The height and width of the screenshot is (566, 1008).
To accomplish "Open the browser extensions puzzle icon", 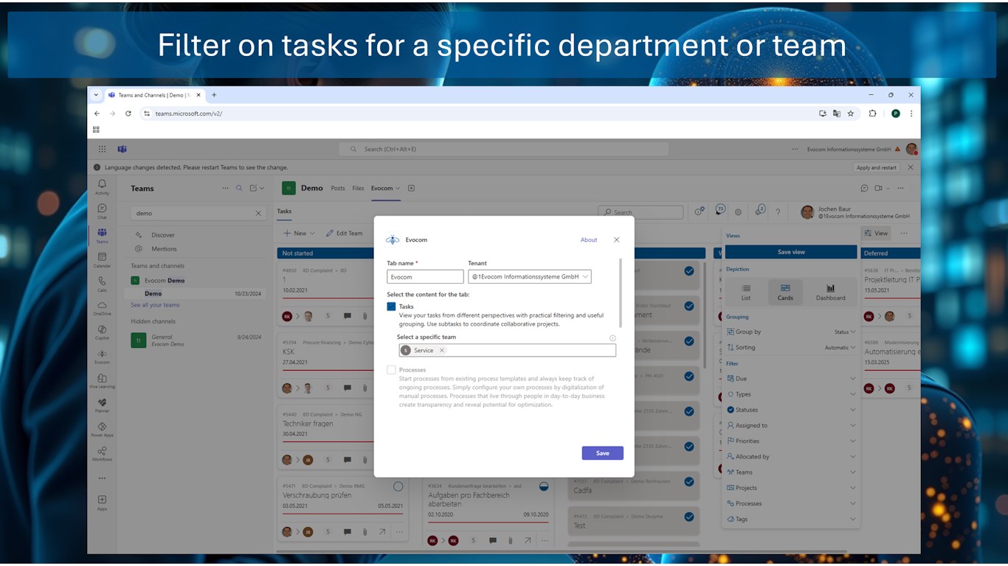I will click(x=872, y=113).
